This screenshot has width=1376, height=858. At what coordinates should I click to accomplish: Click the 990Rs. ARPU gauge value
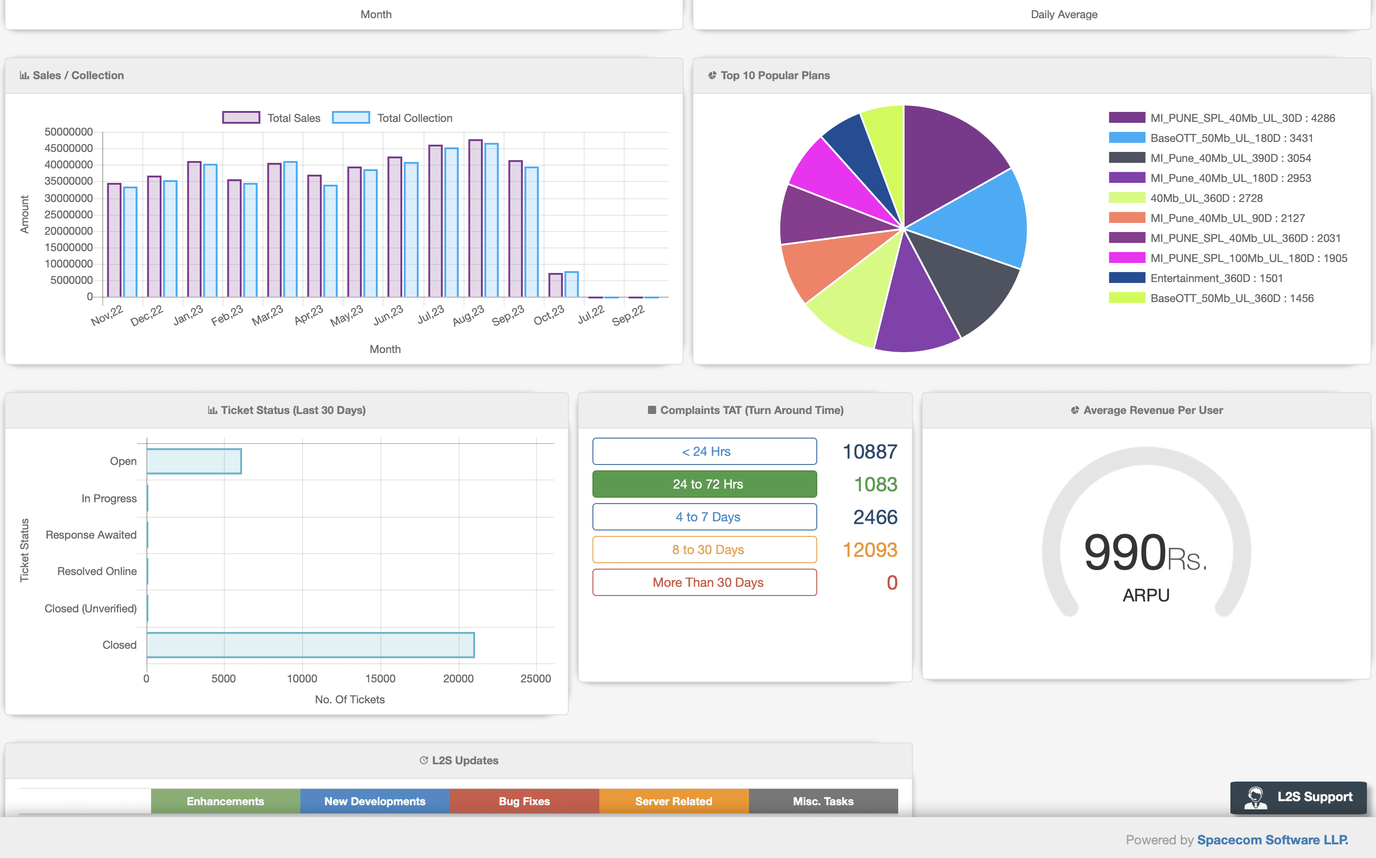(1146, 553)
